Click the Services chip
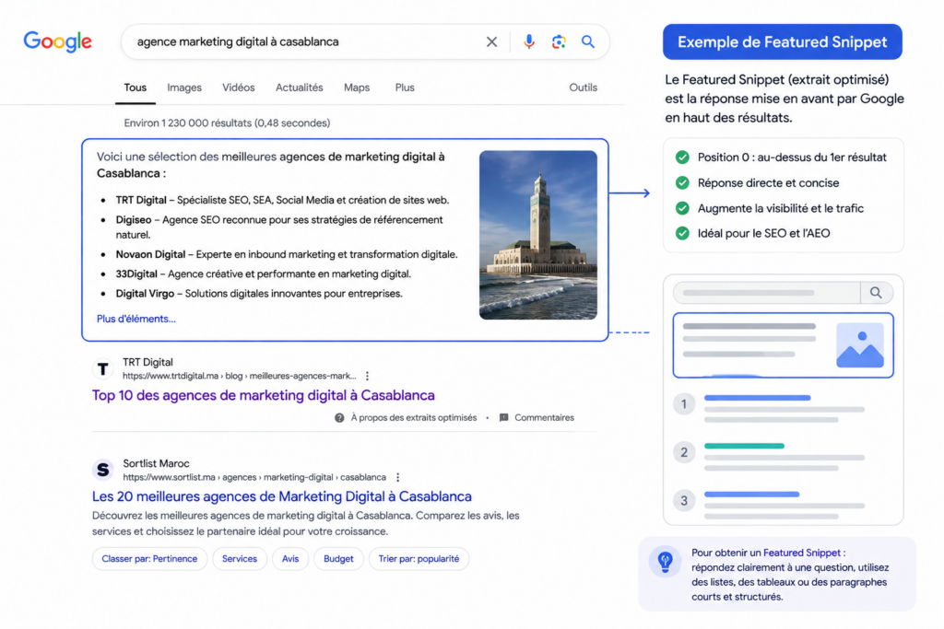Viewport: 944px width, 629px height. (240, 559)
